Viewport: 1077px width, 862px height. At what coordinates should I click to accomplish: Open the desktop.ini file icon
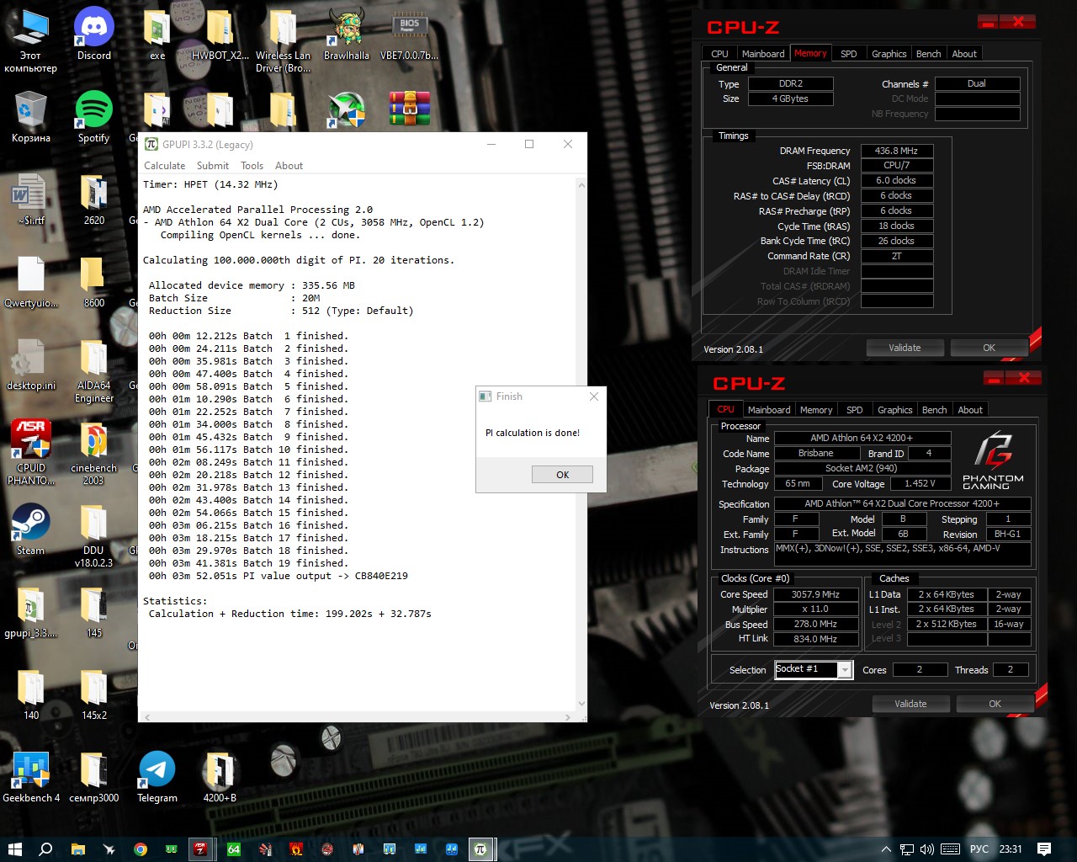click(x=30, y=364)
